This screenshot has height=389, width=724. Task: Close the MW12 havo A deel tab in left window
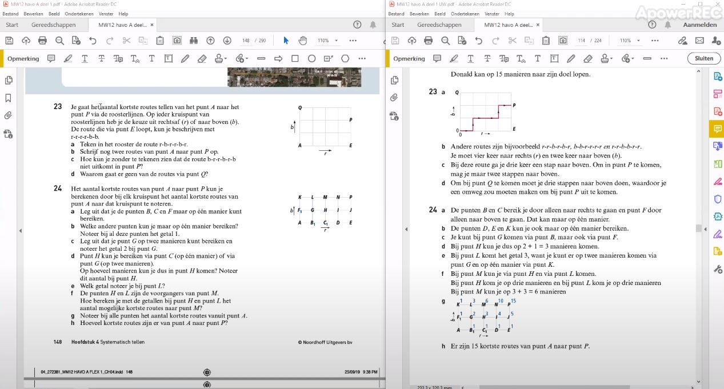point(151,25)
